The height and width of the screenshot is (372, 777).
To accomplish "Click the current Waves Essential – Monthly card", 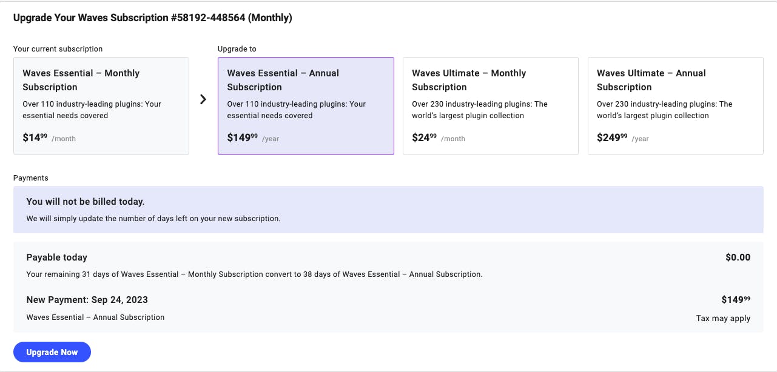I will [x=101, y=106].
